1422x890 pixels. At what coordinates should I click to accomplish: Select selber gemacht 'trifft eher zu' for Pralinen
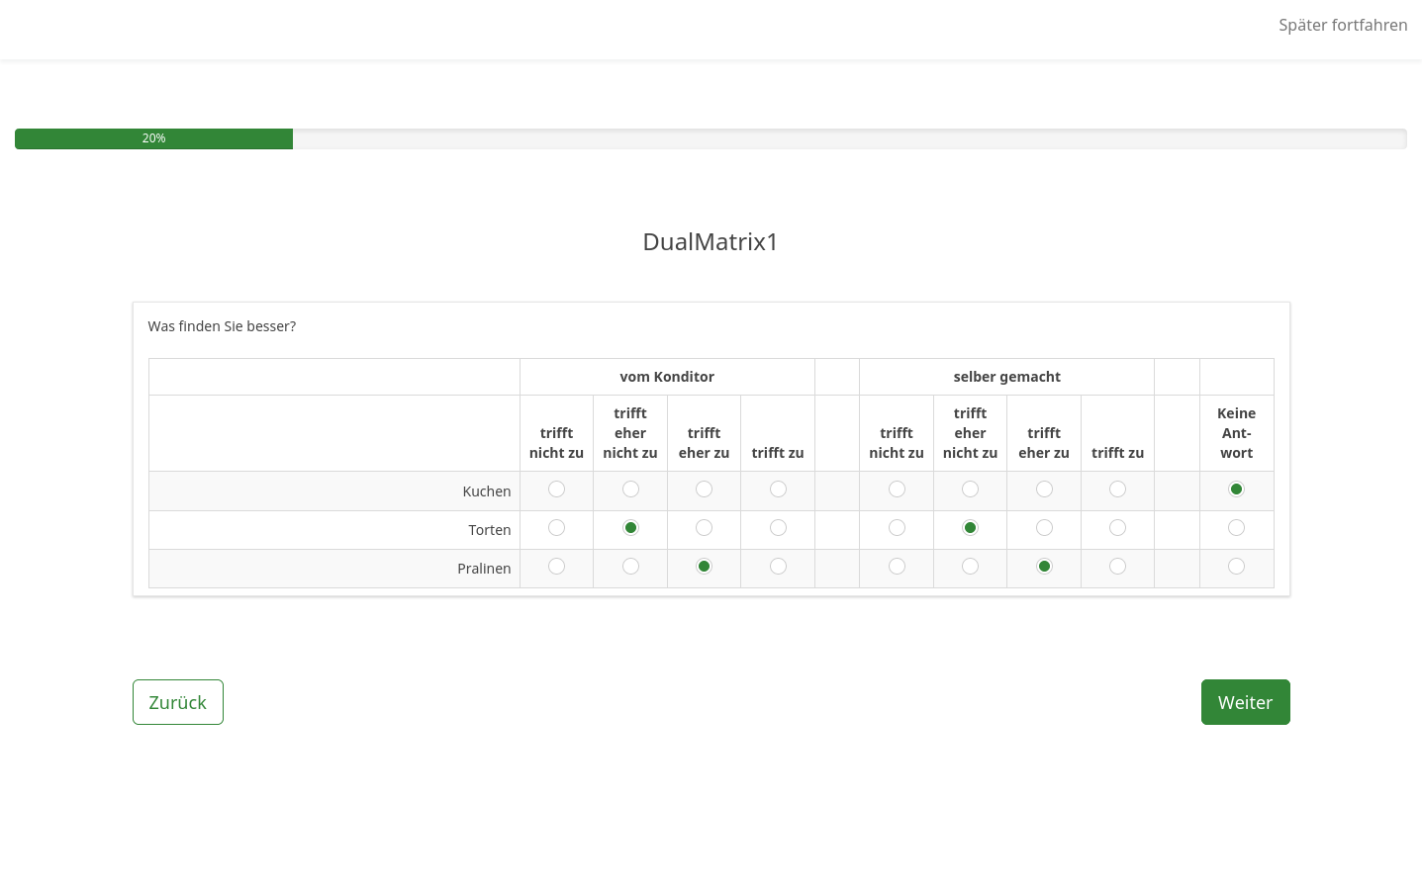click(1044, 567)
